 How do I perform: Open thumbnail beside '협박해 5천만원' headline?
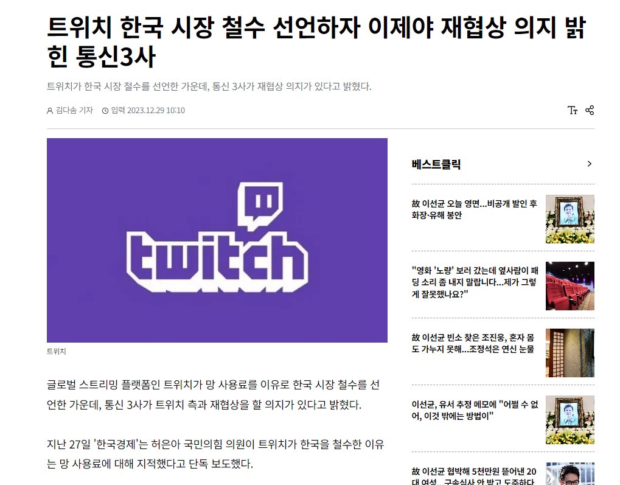(569, 473)
